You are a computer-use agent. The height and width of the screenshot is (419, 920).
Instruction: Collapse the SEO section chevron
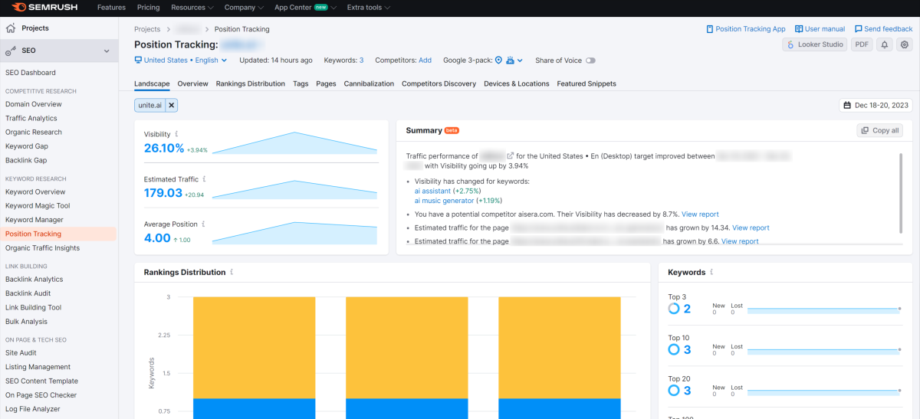(107, 51)
